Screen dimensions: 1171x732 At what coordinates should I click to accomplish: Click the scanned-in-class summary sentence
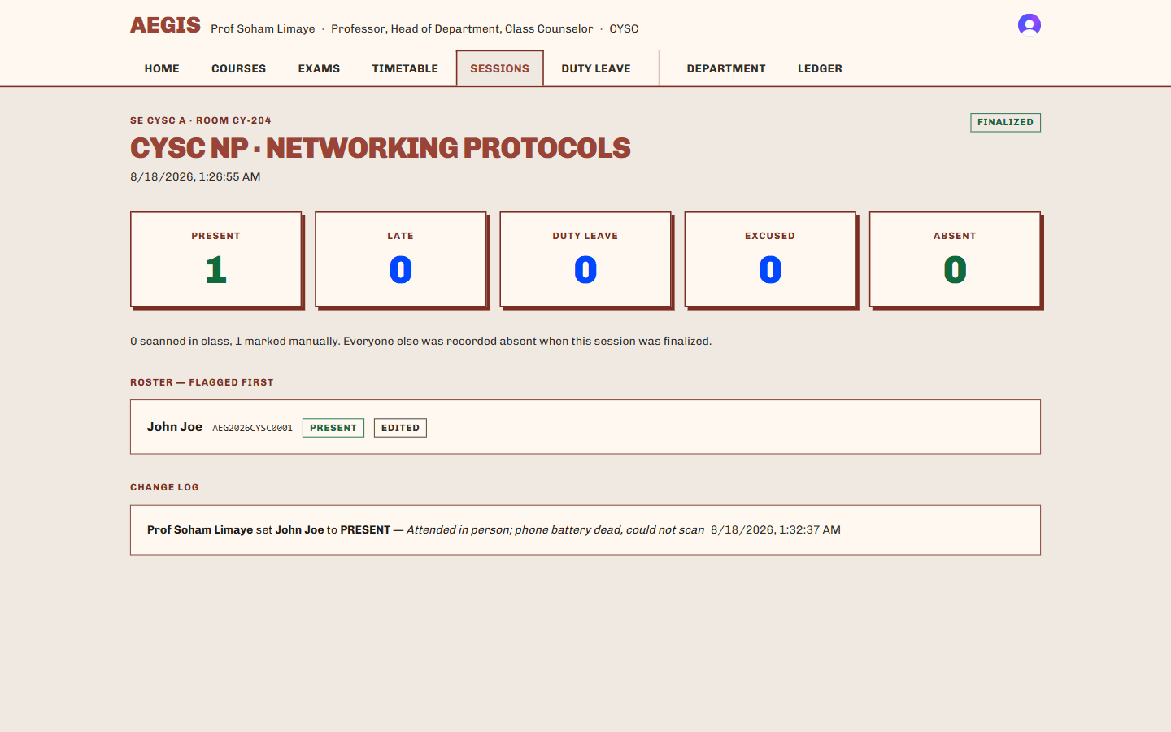click(x=421, y=341)
